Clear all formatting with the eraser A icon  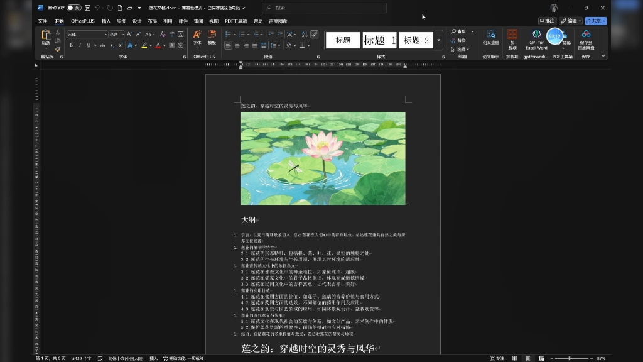[163, 35]
